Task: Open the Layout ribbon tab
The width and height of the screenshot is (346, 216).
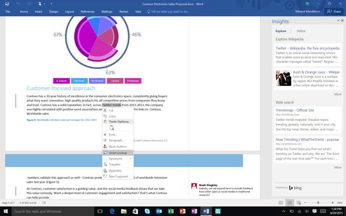Action: 69,12
